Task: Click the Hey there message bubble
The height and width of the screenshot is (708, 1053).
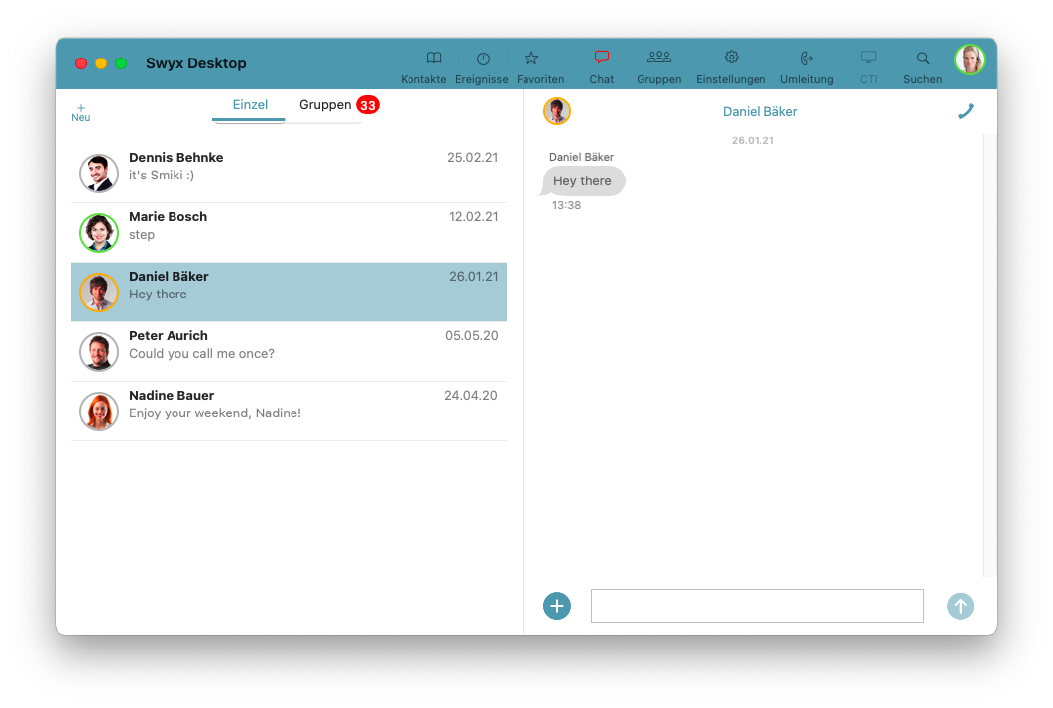Action: click(582, 181)
